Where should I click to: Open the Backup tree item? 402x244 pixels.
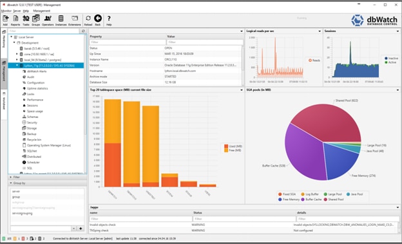pos(32,134)
